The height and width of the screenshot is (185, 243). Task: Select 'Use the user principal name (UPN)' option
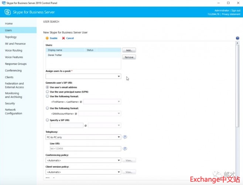click(x=47, y=91)
